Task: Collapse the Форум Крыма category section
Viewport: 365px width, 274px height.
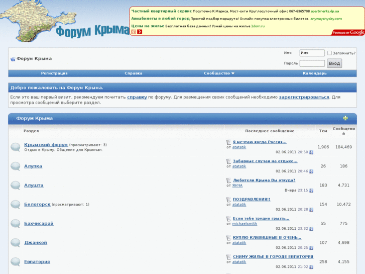Action: pos(345,118)
